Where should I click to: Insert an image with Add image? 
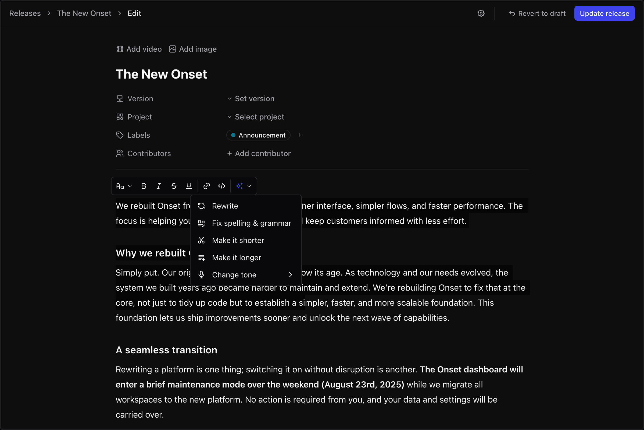click(x=192, y=49)
